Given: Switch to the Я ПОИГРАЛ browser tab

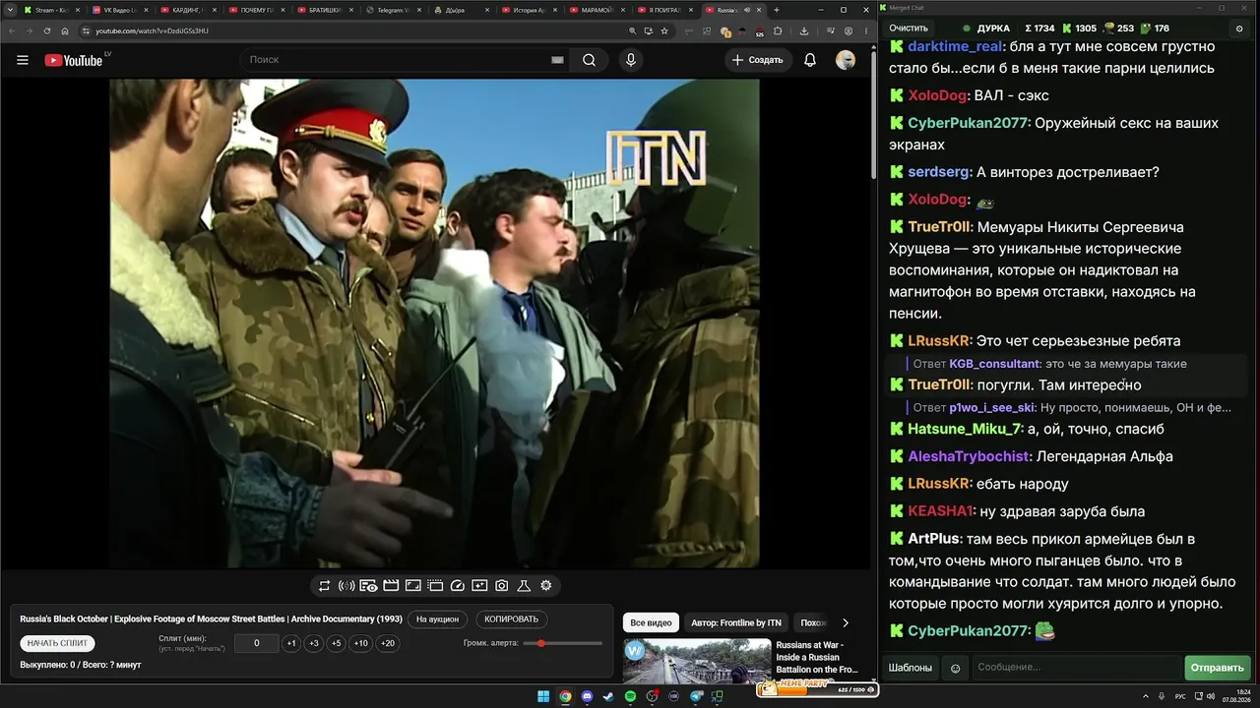Looking at the screenshot, I should click(x=666, y=10).
